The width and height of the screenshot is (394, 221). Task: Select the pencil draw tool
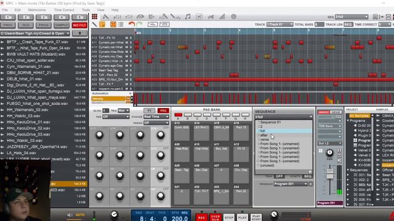click(x=94, y=25)
